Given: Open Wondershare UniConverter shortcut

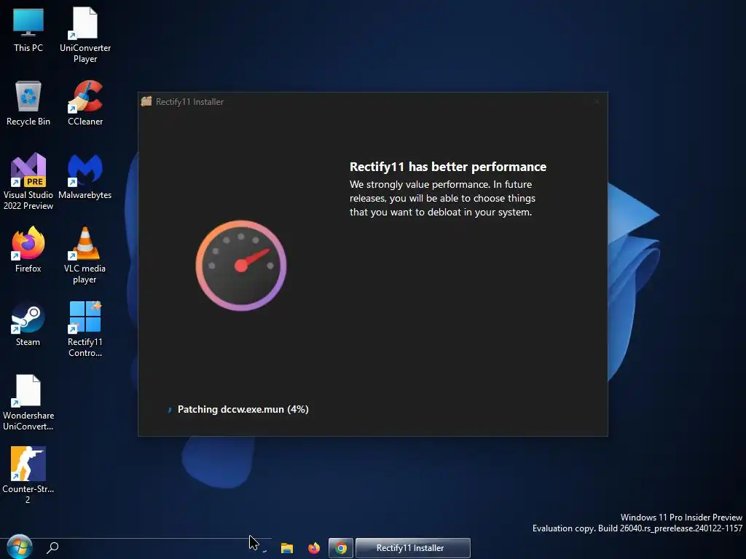Looking at the screenshot, I should (x=28, y=403).
